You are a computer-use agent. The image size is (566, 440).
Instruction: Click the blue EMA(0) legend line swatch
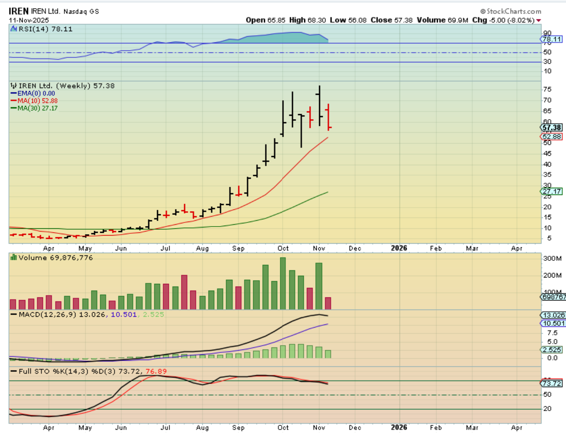coord(14,93)
